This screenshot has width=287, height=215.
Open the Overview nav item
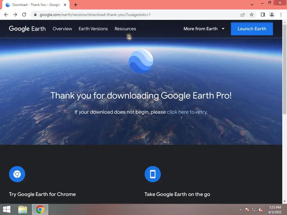[x=63, y=29]
